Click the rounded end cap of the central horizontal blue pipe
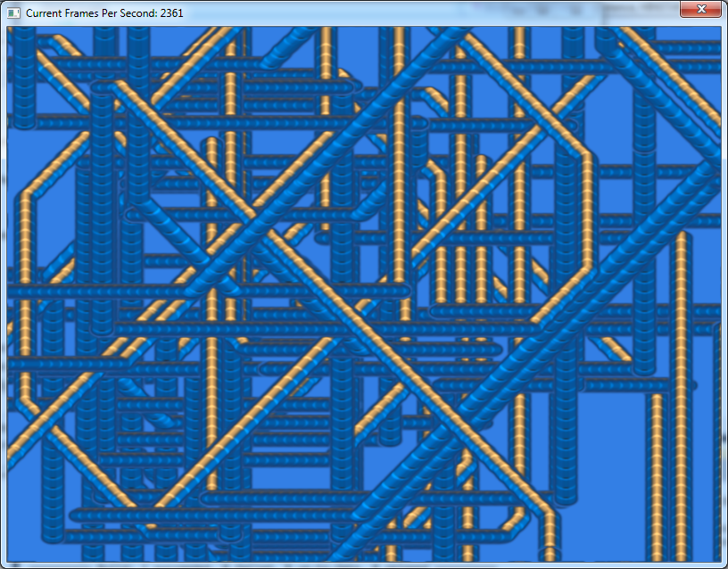 pos(404,291)
